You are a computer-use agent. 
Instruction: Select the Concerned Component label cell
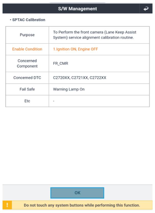click(27, 64)
